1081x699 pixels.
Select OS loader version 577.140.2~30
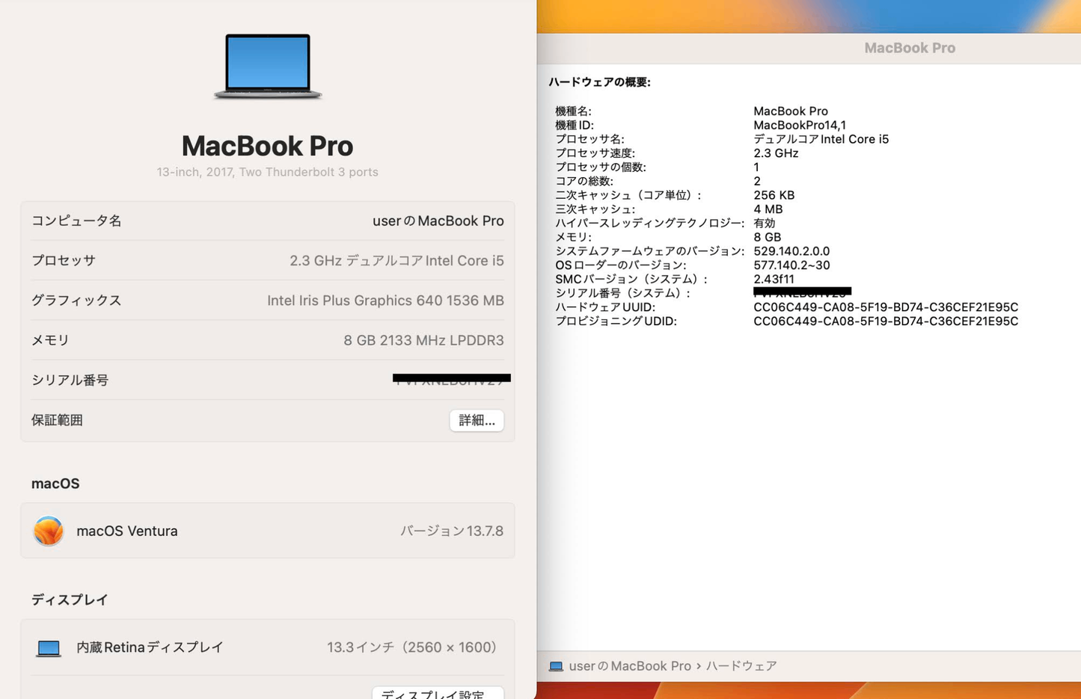point(791,265)
